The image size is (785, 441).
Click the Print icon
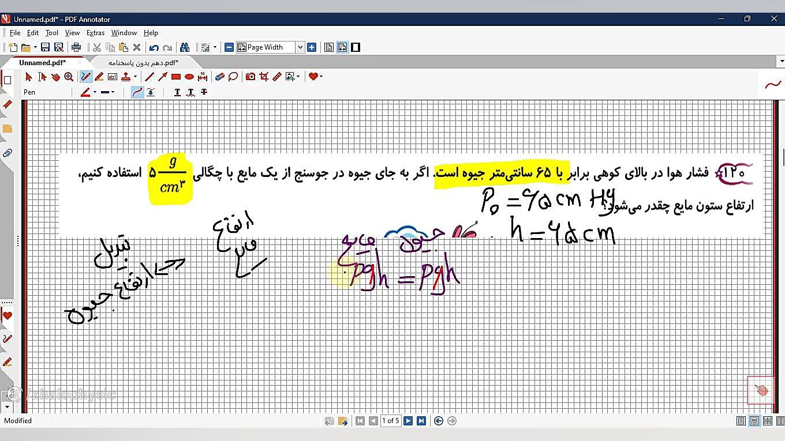pyautogui.click(x=76, y=47)
